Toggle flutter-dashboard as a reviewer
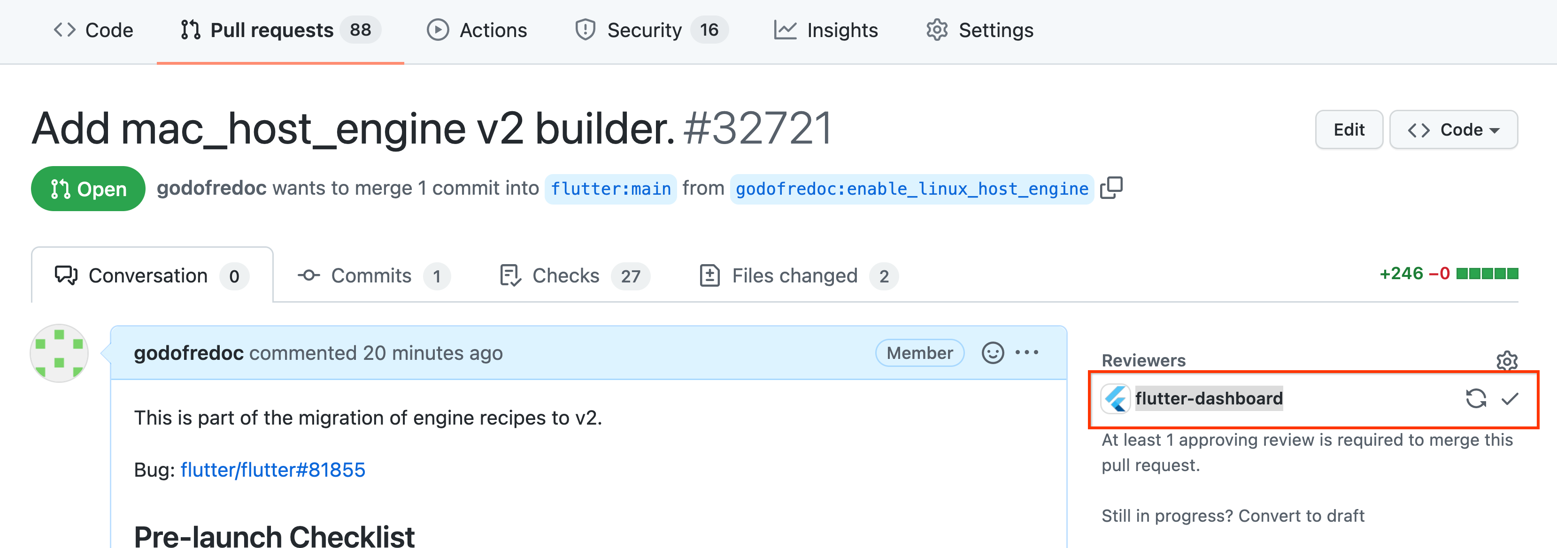 pos(1209,398)
